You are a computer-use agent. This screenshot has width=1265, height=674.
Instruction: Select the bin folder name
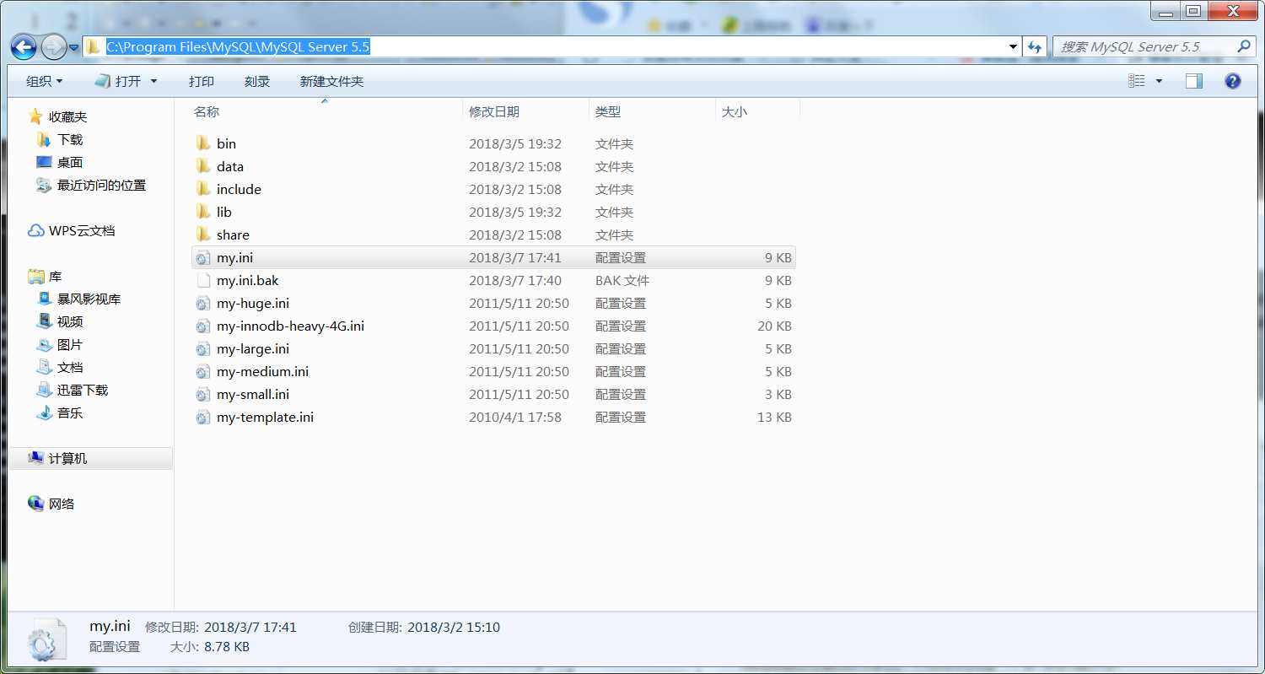coord(226,144)
